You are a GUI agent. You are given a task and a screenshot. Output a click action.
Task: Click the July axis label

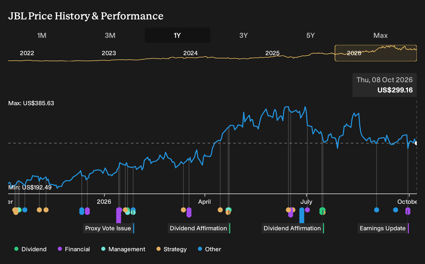[306, 202]
